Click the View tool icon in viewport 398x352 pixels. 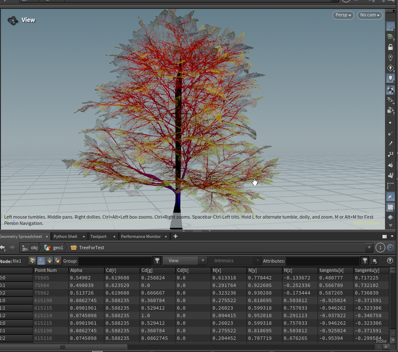click(x=13, y=20)
